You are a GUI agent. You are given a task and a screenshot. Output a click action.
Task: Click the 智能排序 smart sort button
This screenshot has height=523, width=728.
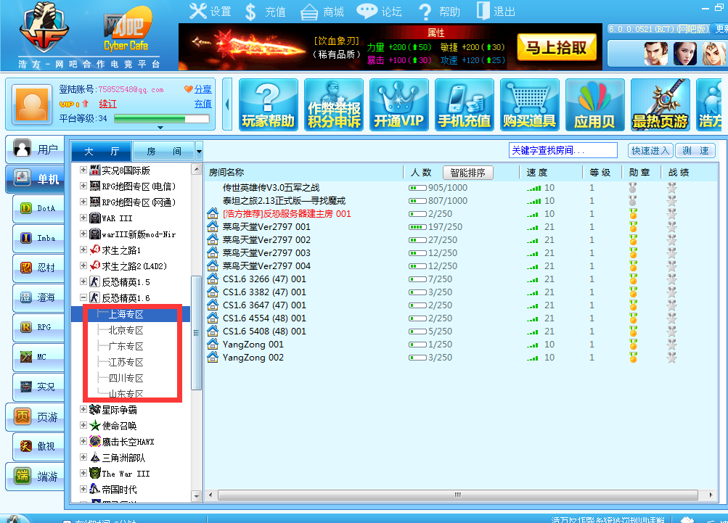click(467, 173)
